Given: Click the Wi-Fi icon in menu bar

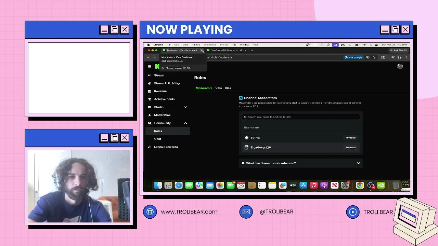Looking at the screenshot, I should (364, 45).
